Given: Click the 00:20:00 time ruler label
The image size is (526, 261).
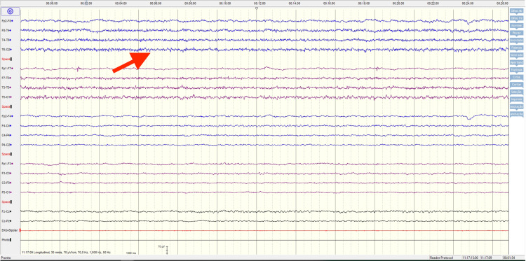Looking at the screenshot, I should (398, 3).
